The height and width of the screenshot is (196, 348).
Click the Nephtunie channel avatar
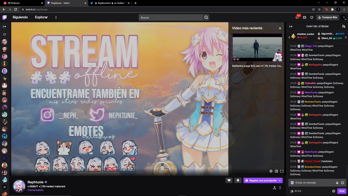(x=19, y=186)
